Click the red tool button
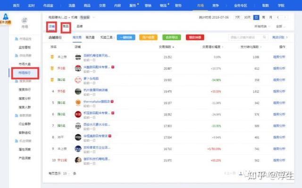 coord(195,37)
